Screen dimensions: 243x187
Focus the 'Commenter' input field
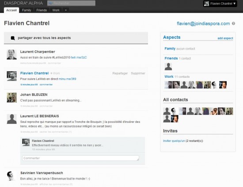pyautogui.click(x=80, y=158)
